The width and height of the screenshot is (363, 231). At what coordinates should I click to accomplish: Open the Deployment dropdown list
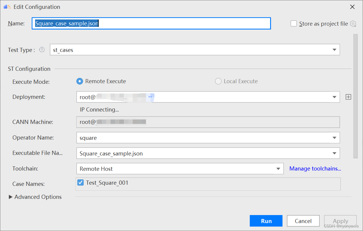click(334, 97)
